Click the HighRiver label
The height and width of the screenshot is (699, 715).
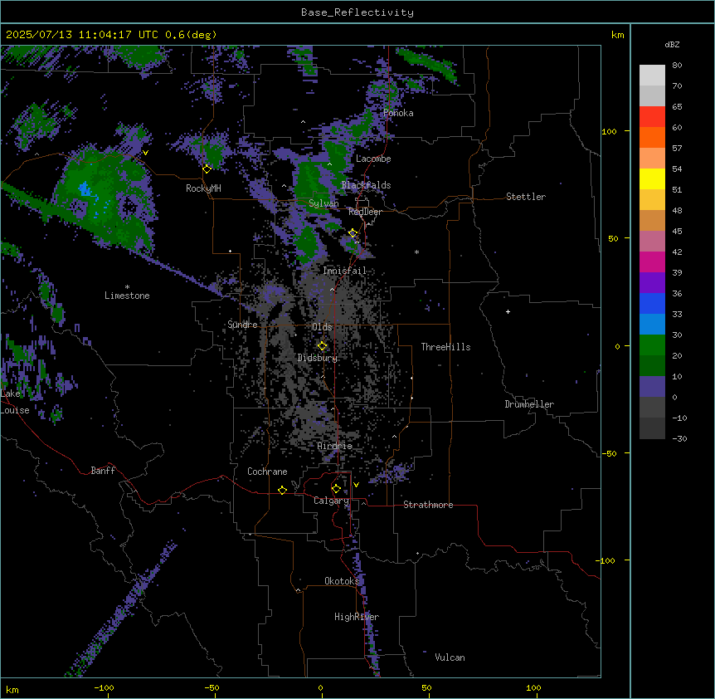[357, 617]
